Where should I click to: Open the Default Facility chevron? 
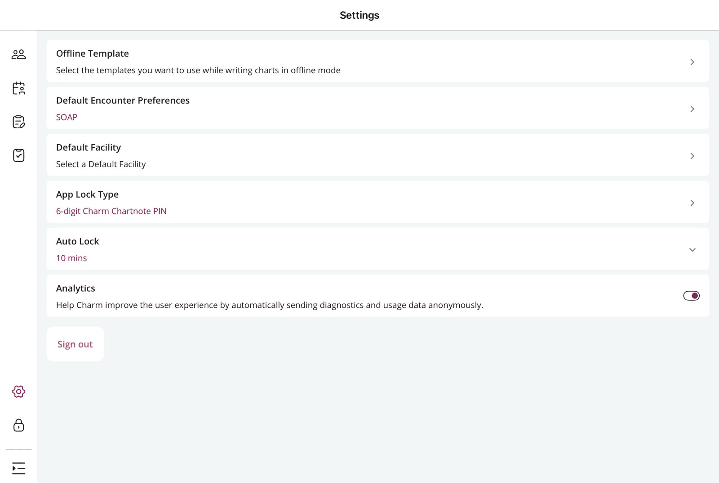[692, 156]
